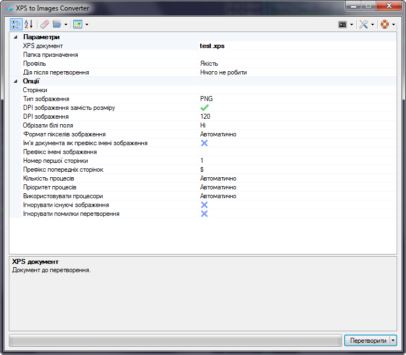This screenshot has height=355, width=406.
Task: Maximize the converter window
Action: pyautogui.click(x=368, y=6)
